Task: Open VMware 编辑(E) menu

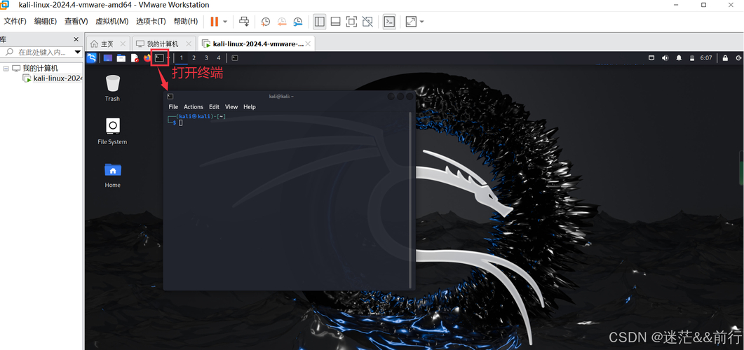Action: tap(46, 21)
